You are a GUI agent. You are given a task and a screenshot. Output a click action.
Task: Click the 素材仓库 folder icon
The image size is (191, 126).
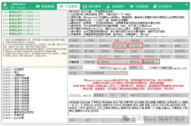point(175,68)
